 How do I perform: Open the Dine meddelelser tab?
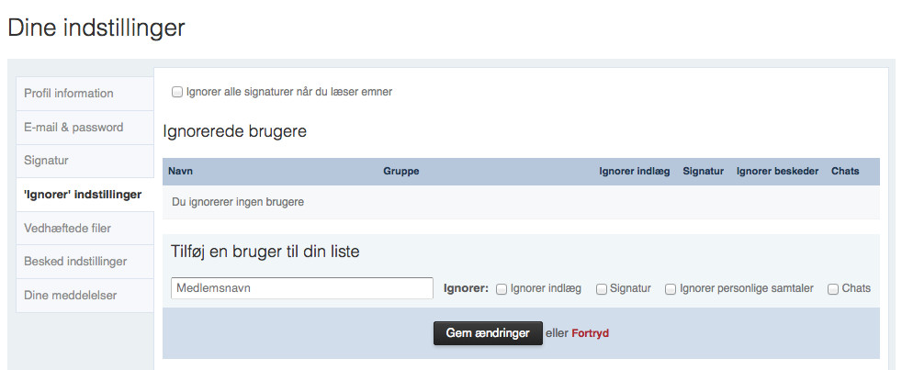pos(85,296)
